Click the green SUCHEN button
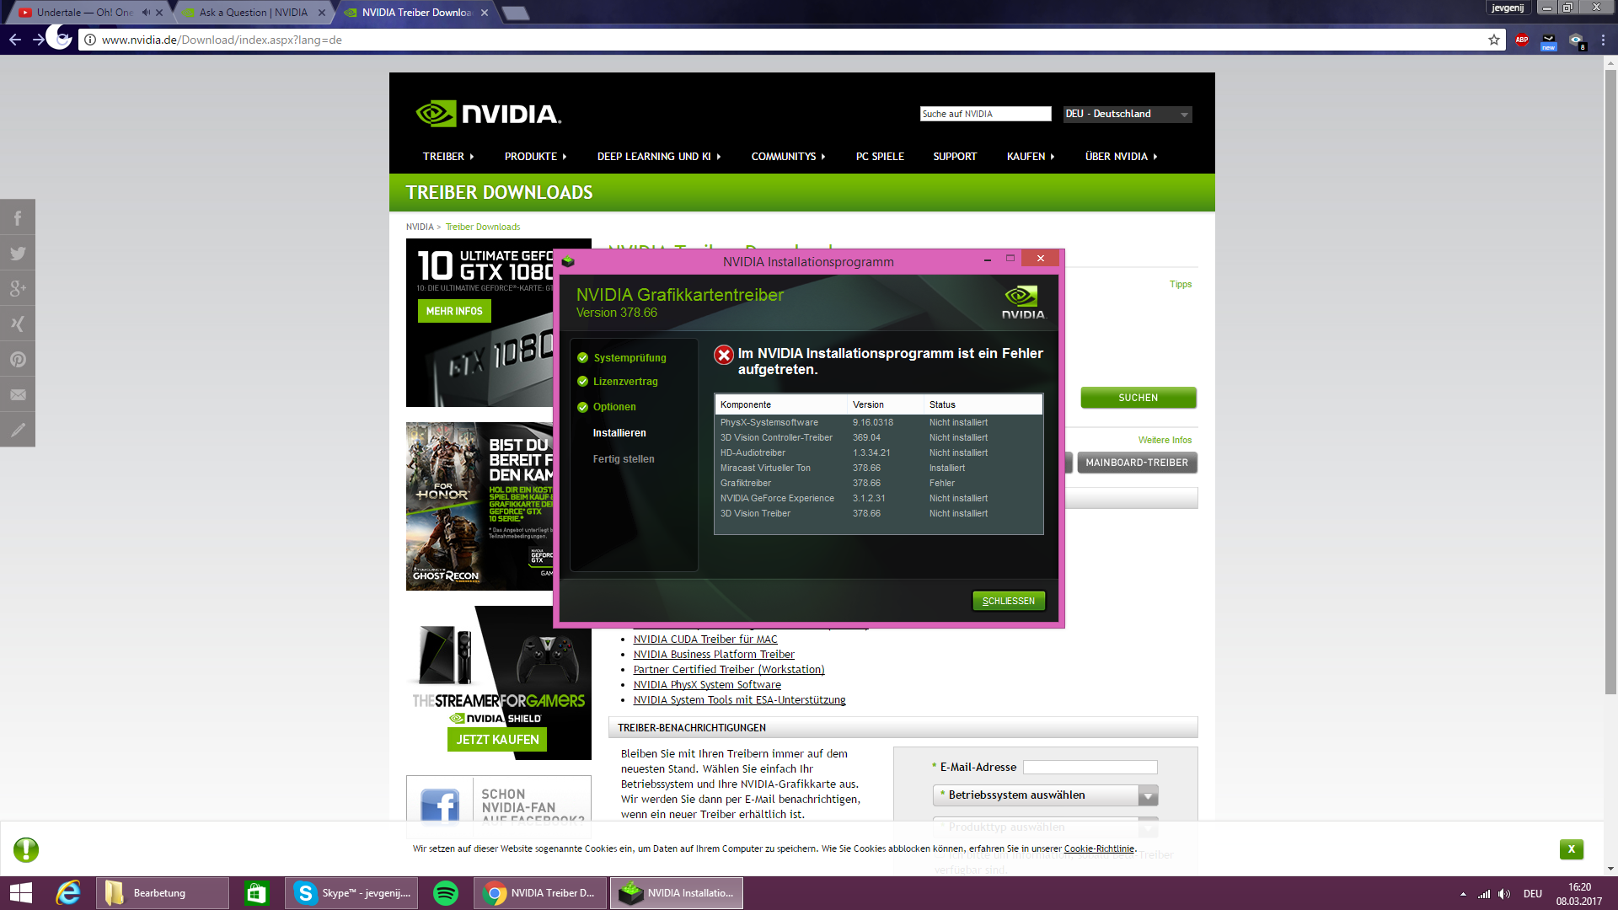The width and height of the screenshot is (1618, 910). (1138, 398)
